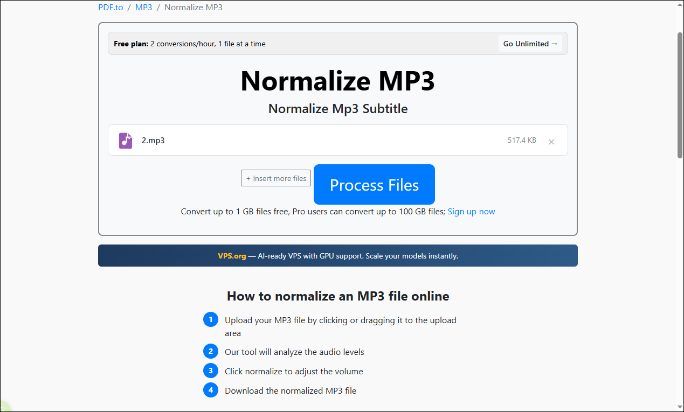This screenshot has height=412, width=684.
Task: Click the plus icon on Insert more files
Action: [248, 178]
